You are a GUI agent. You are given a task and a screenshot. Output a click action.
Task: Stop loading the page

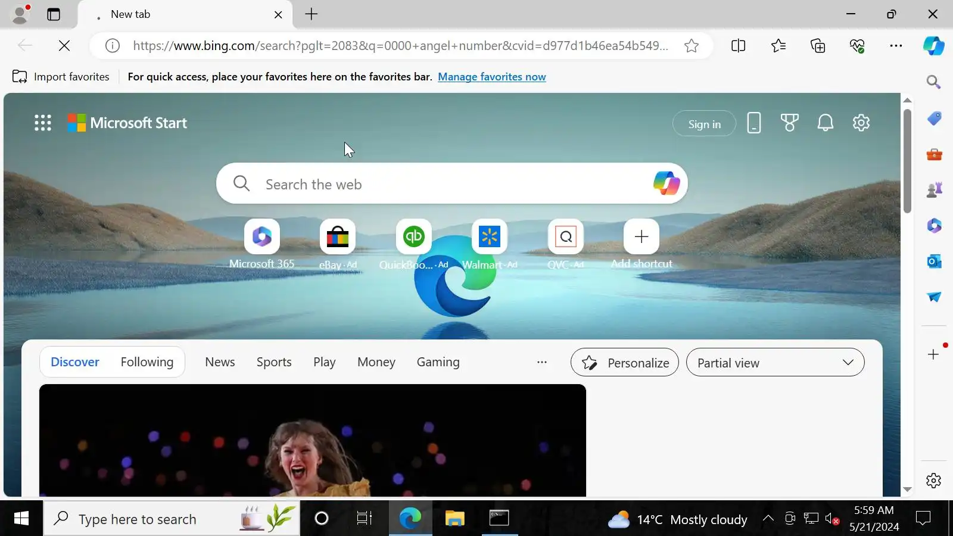(64, 46)
